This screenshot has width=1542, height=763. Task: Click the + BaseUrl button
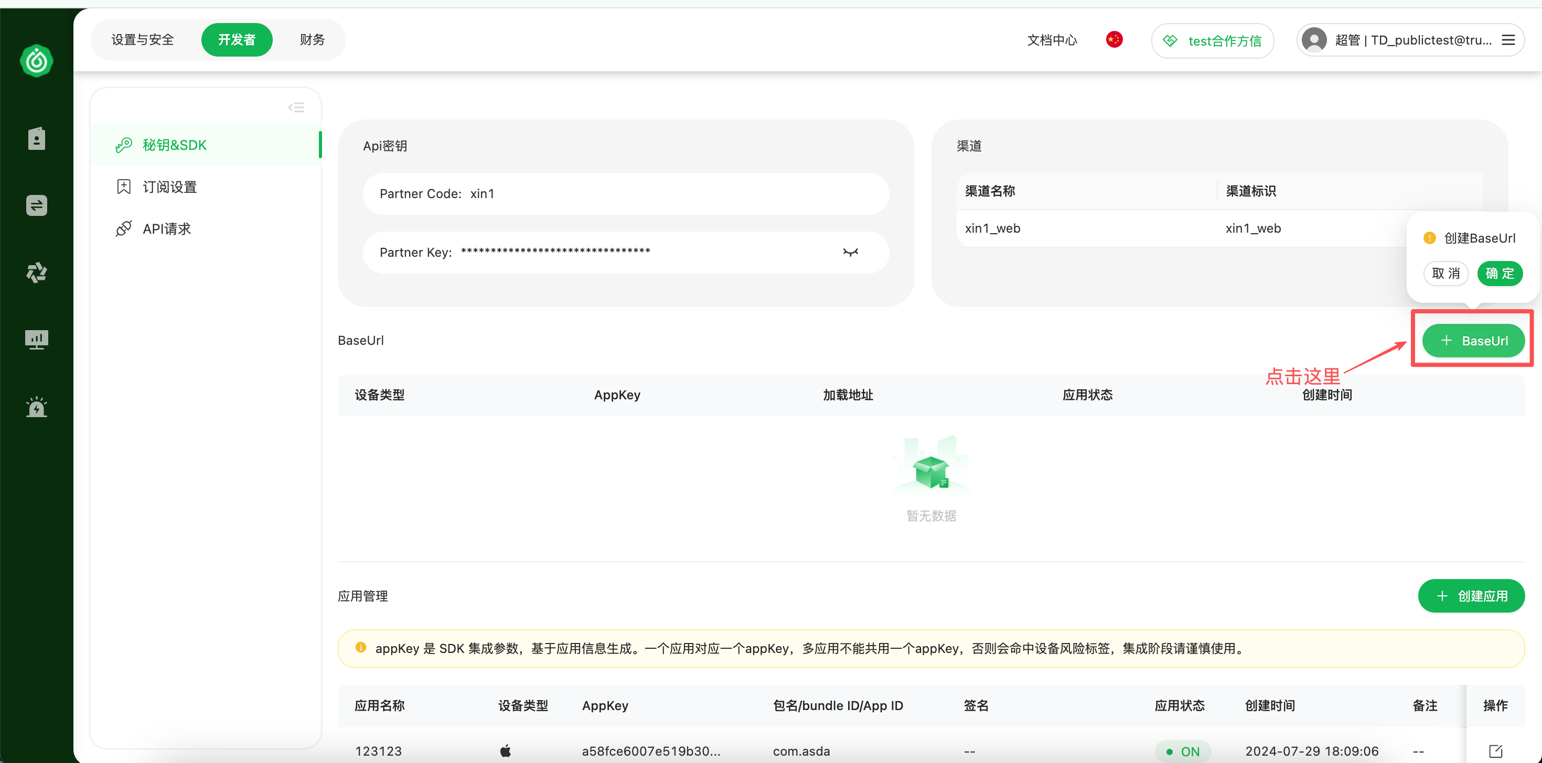(1473, 341)
